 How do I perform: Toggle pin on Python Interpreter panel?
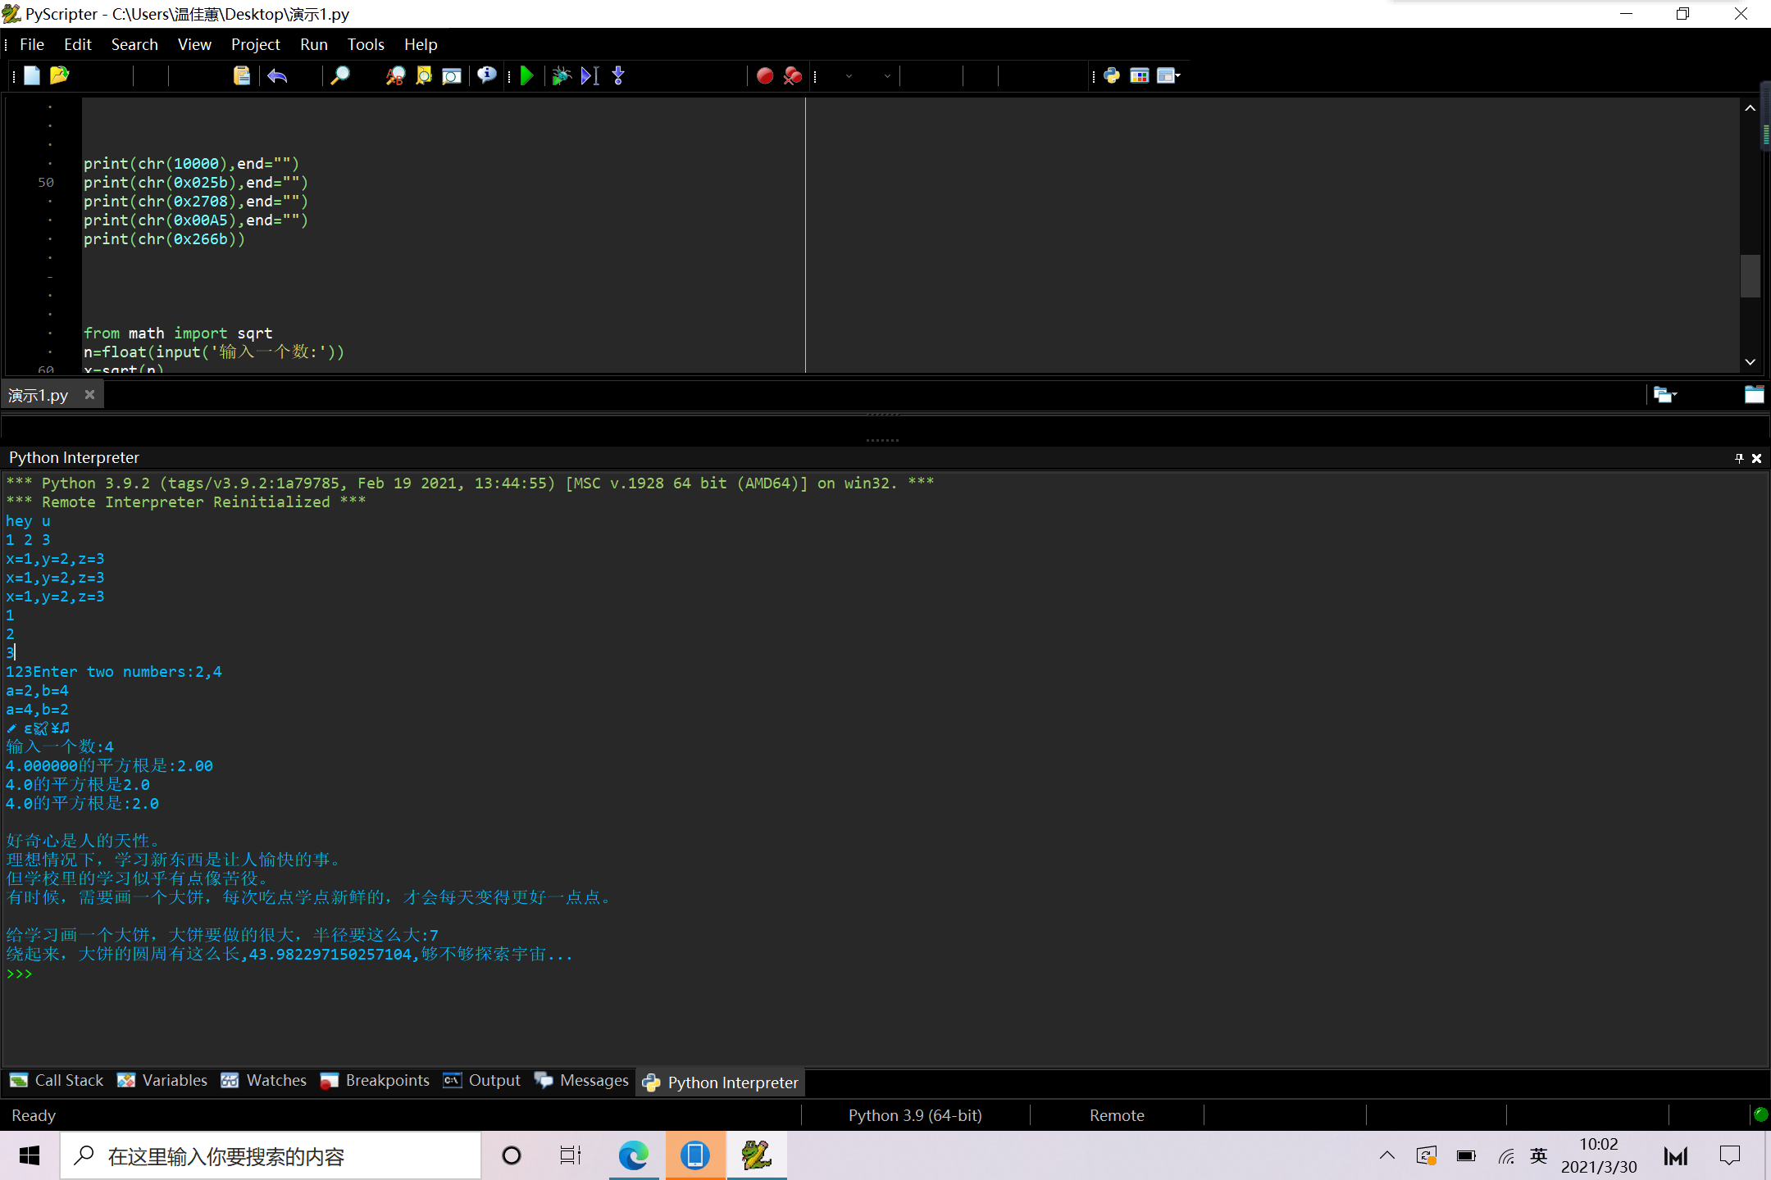tap(1738, 458)
